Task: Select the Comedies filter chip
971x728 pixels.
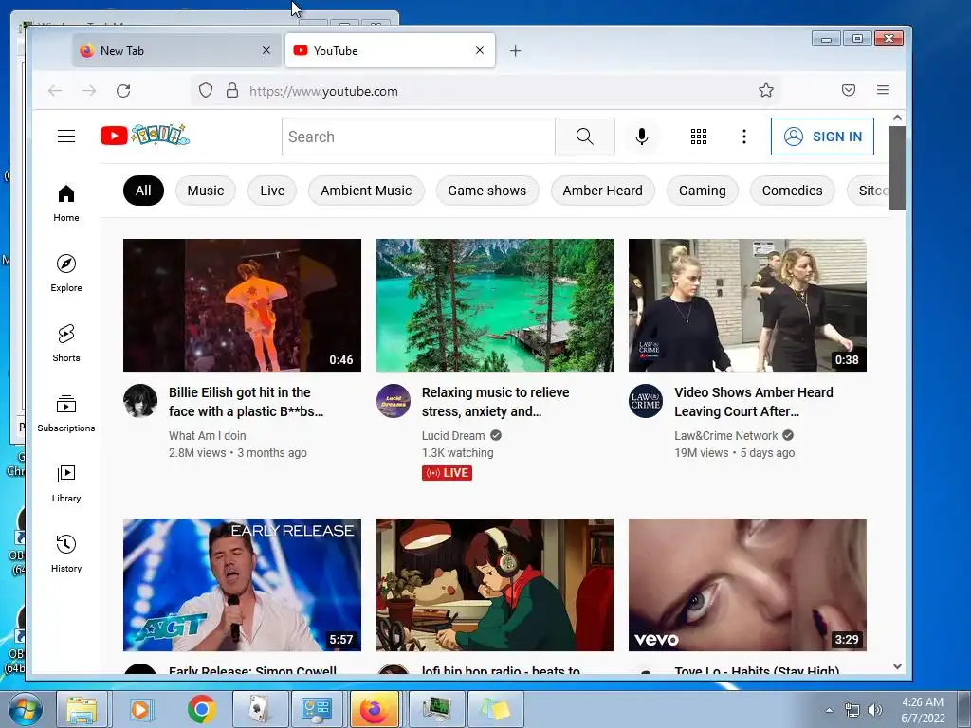Action: coord(792,191)
